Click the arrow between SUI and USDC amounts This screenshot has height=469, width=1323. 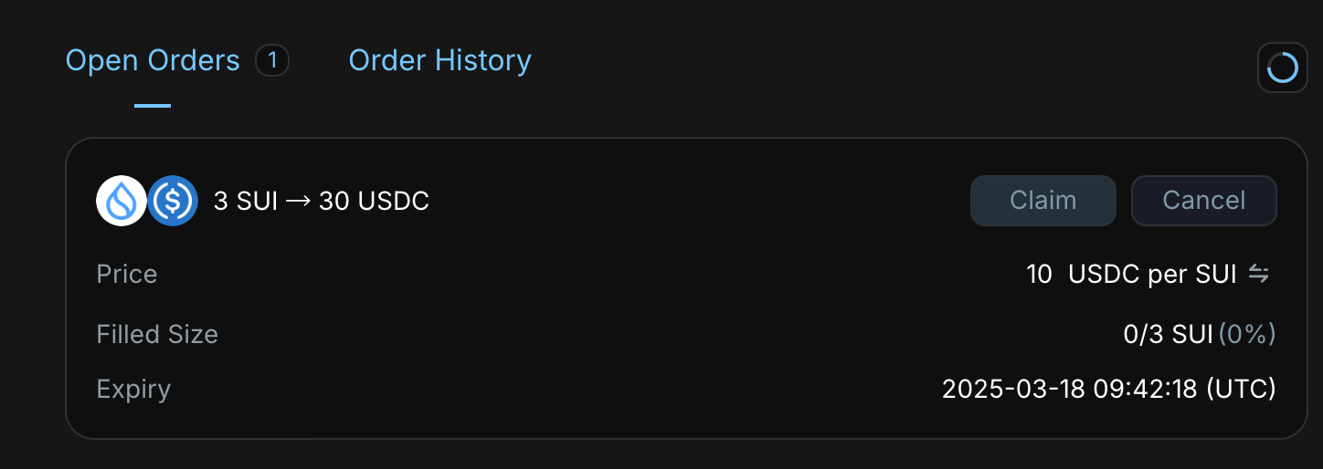click(298, 202)
